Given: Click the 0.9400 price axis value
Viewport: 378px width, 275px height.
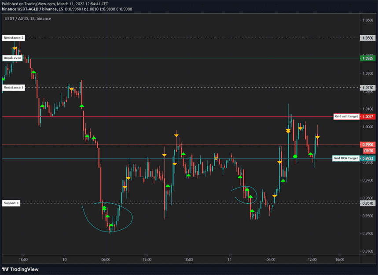Looking at the screenshot, I should pyautogui.click(x=368, y=233).
